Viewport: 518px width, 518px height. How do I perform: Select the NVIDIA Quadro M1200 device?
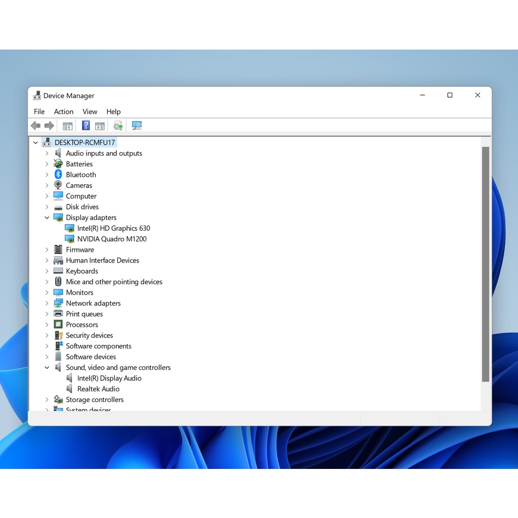pyautogui.click(x=112, y=239)
